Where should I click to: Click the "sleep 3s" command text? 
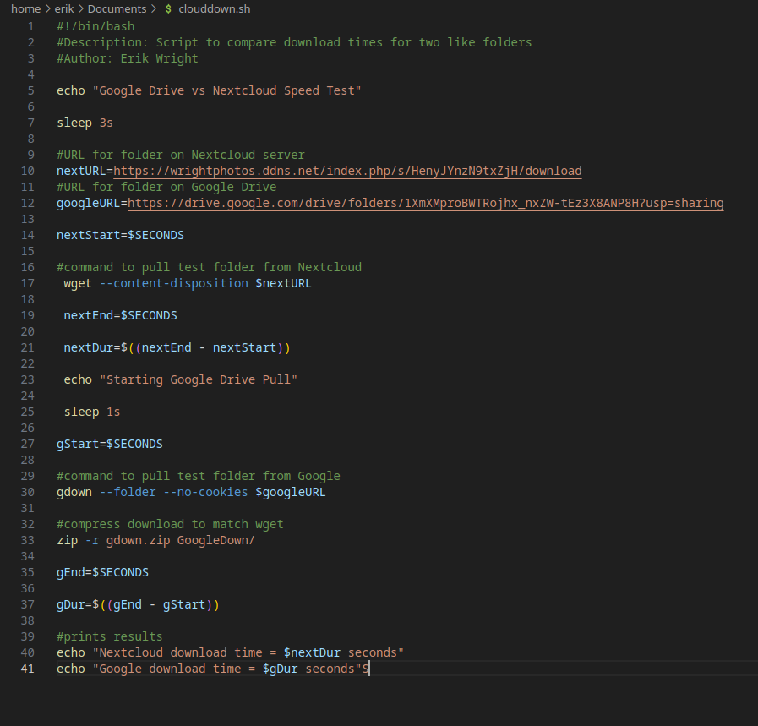click(x=85, y=123)
